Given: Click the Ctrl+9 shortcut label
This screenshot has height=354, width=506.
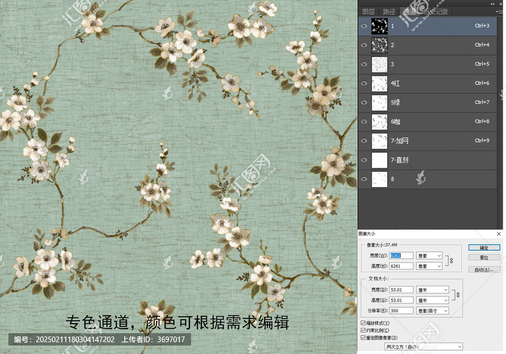Looking at the screenshot, I should [x=482, y=140].
